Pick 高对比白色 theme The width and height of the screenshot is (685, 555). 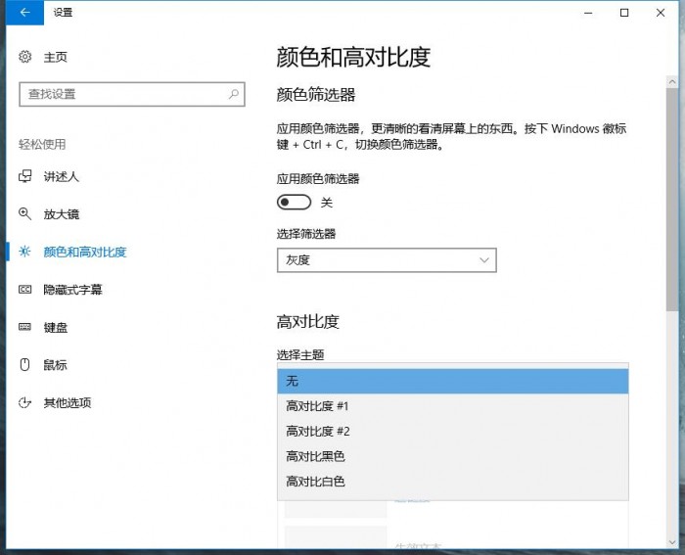pos(452,482)
